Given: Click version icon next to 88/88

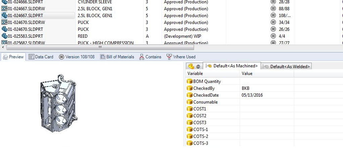Looking at the screenshot, I should [273, 9].
